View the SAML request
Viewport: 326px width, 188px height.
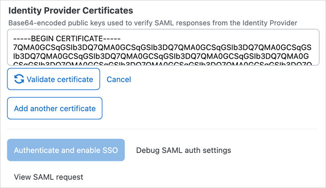click(x=48, y=177)
